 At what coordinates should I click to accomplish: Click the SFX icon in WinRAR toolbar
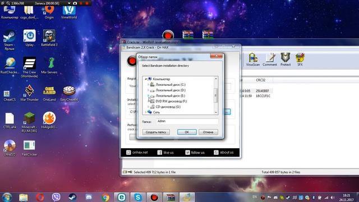[x=300, y=59]
